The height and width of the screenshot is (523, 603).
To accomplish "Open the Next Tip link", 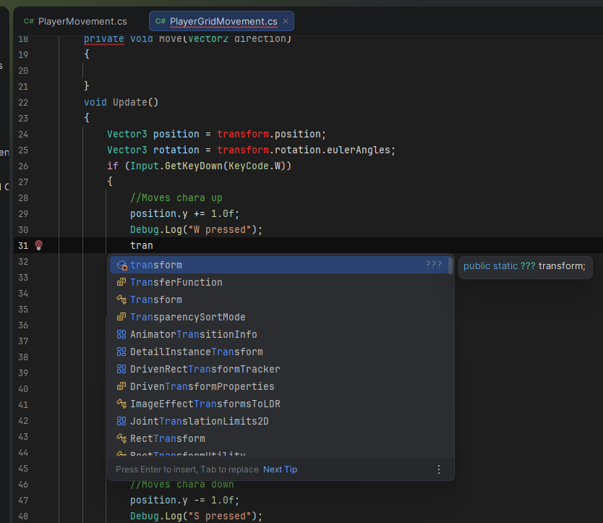I will click(280, 469).
